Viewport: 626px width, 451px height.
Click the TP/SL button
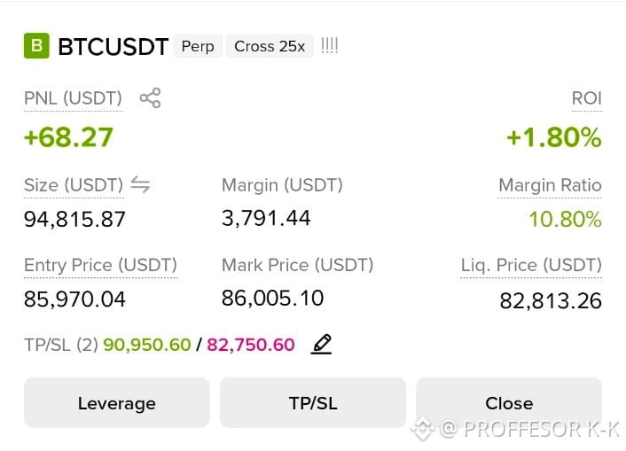tap(313, 402)
